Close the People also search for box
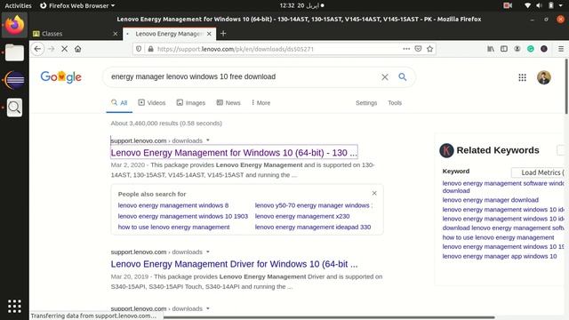Image resolution: width=569 pixels, height=320 pixels. [374, 194]
